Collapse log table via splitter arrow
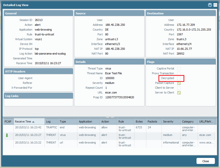Screen dimensions: 220x168 click(110, 116)
